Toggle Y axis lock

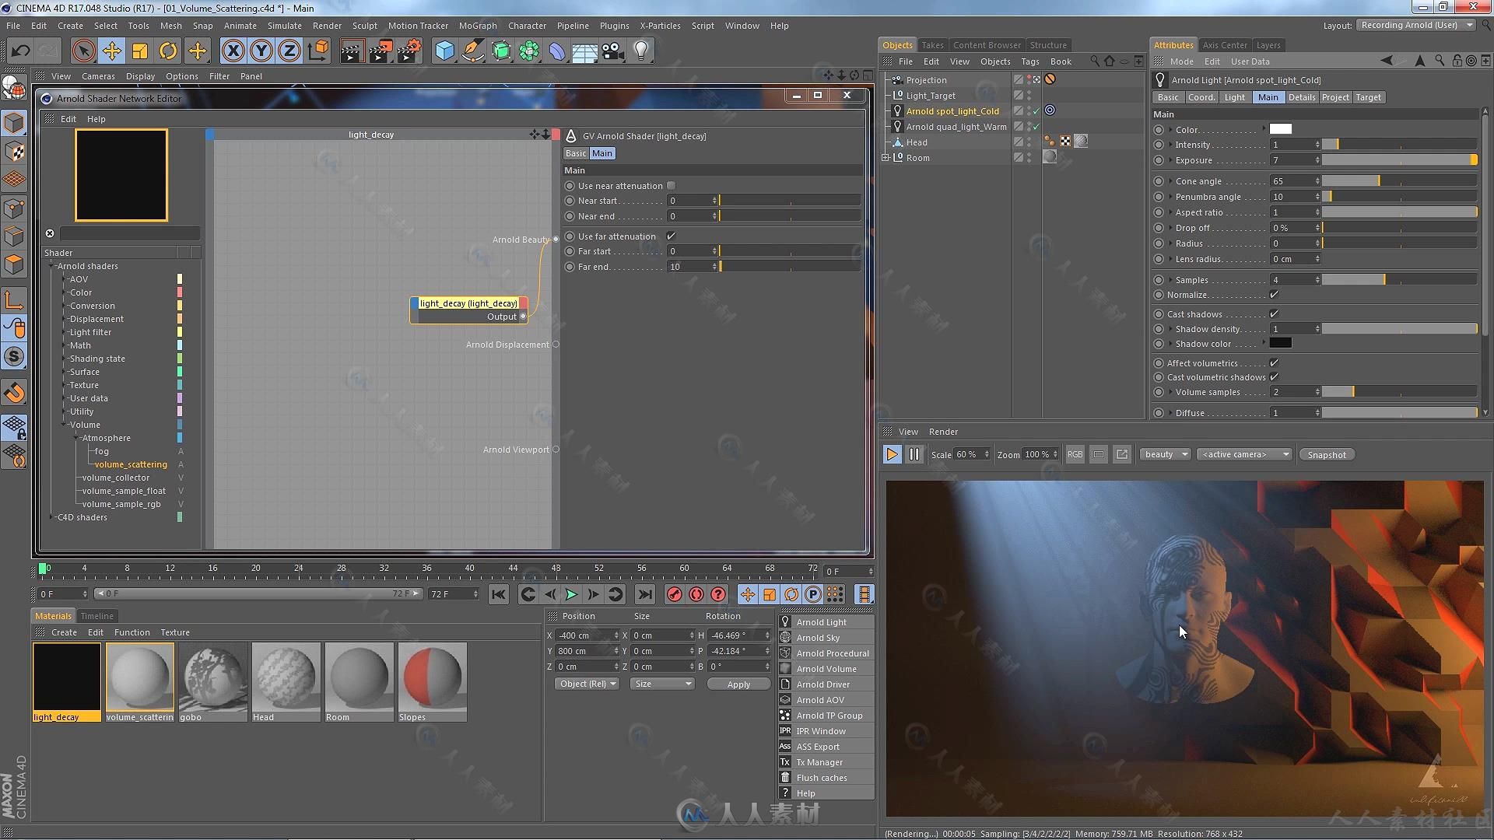(261, 51)
